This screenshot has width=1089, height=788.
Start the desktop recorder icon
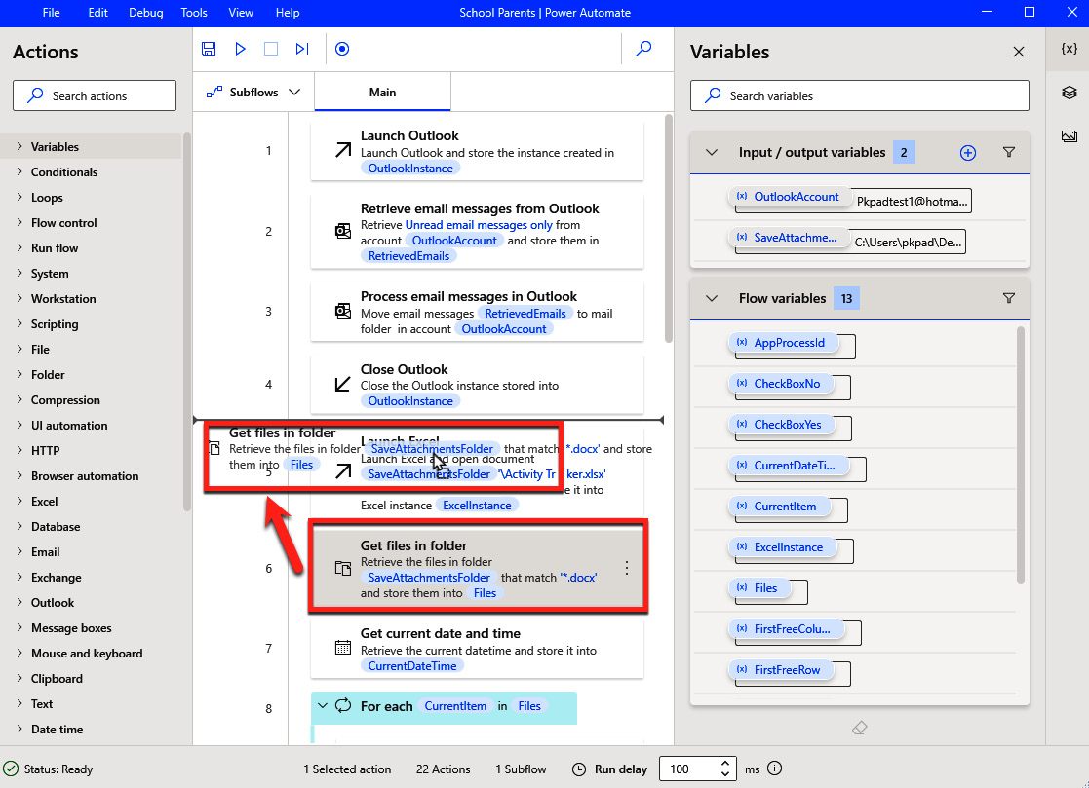(x=341, y=49)
